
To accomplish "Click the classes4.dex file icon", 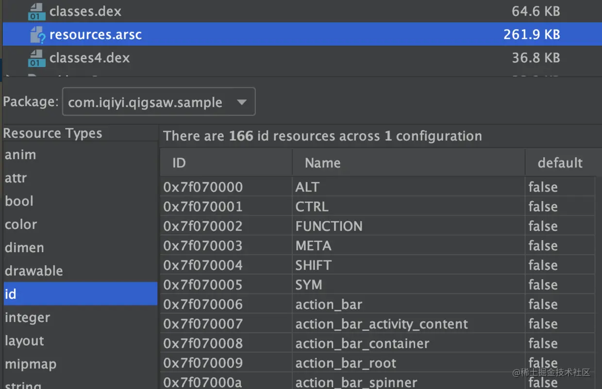I will [x=36, y=58].
